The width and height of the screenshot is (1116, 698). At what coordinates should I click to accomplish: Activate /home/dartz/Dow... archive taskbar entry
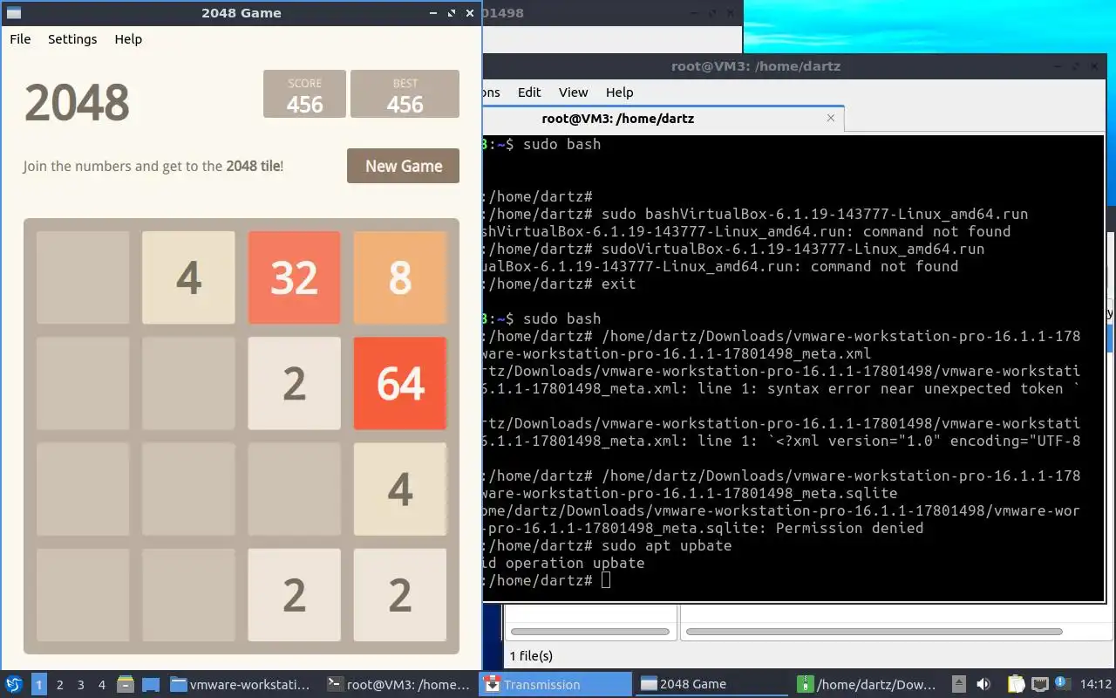point(868,684)
